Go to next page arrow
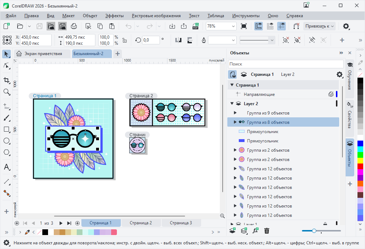Screen dimensions: 365x249 coord(61,223)
